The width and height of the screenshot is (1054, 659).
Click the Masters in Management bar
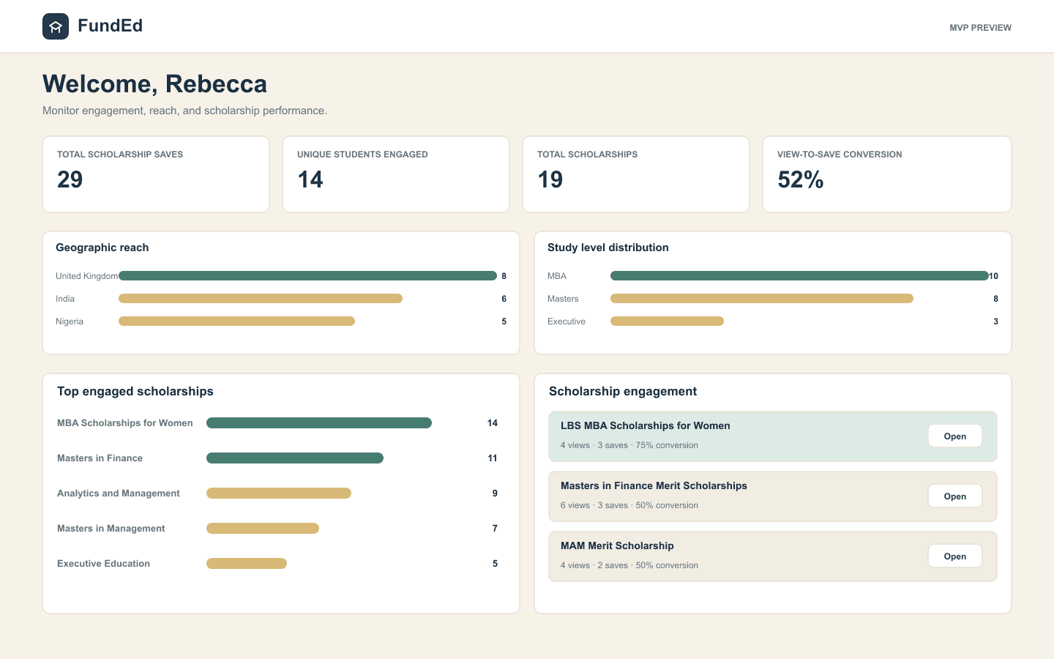pyautogui.click(x=263, y=529)
